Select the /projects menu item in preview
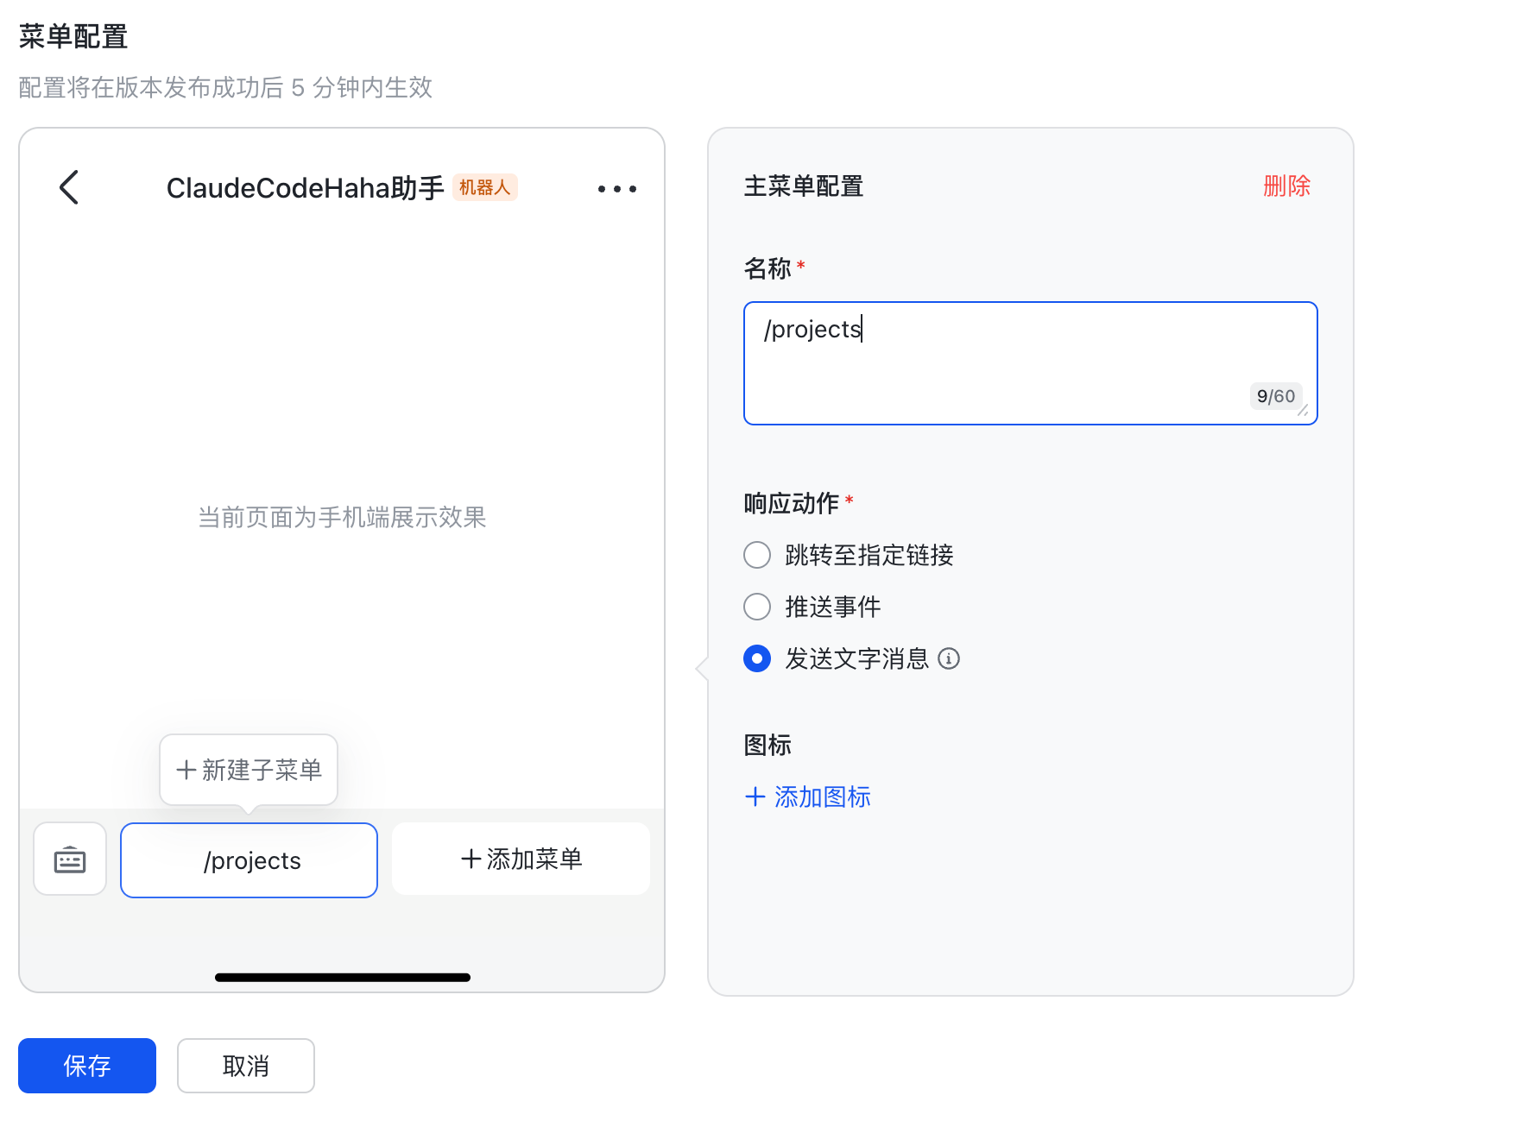 (250, 860)
